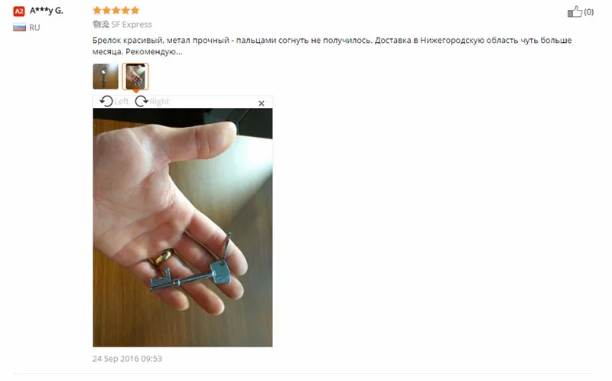Click the Russian flag icon
This screenshot has height=381, width=612.
(x=20, y=28)
